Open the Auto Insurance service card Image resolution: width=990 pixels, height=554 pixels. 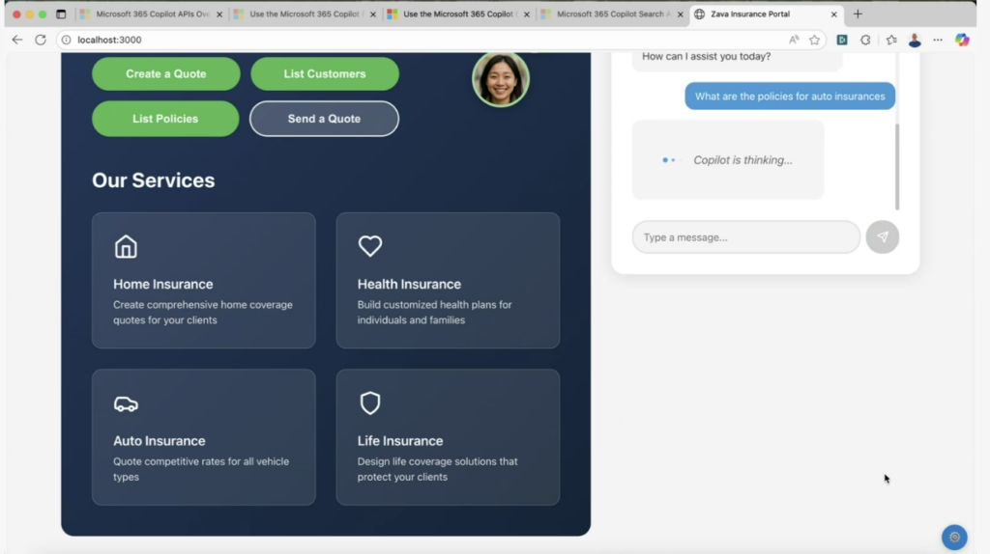point(203,437)
